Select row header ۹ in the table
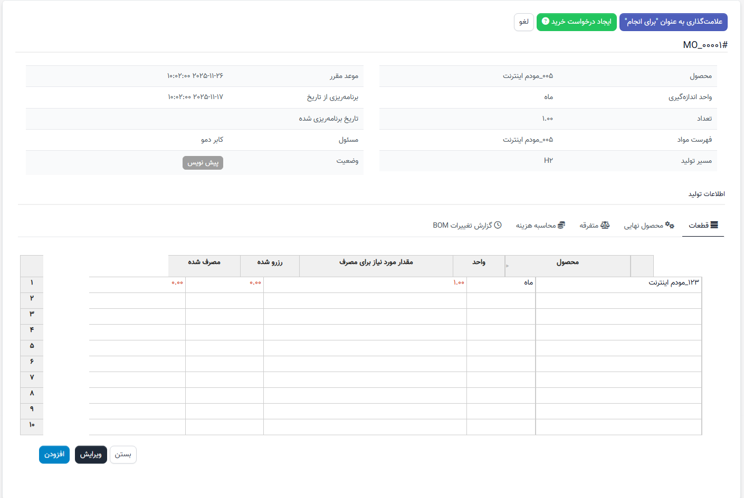Viewport: 744px width, 498px height. [32, 412]
